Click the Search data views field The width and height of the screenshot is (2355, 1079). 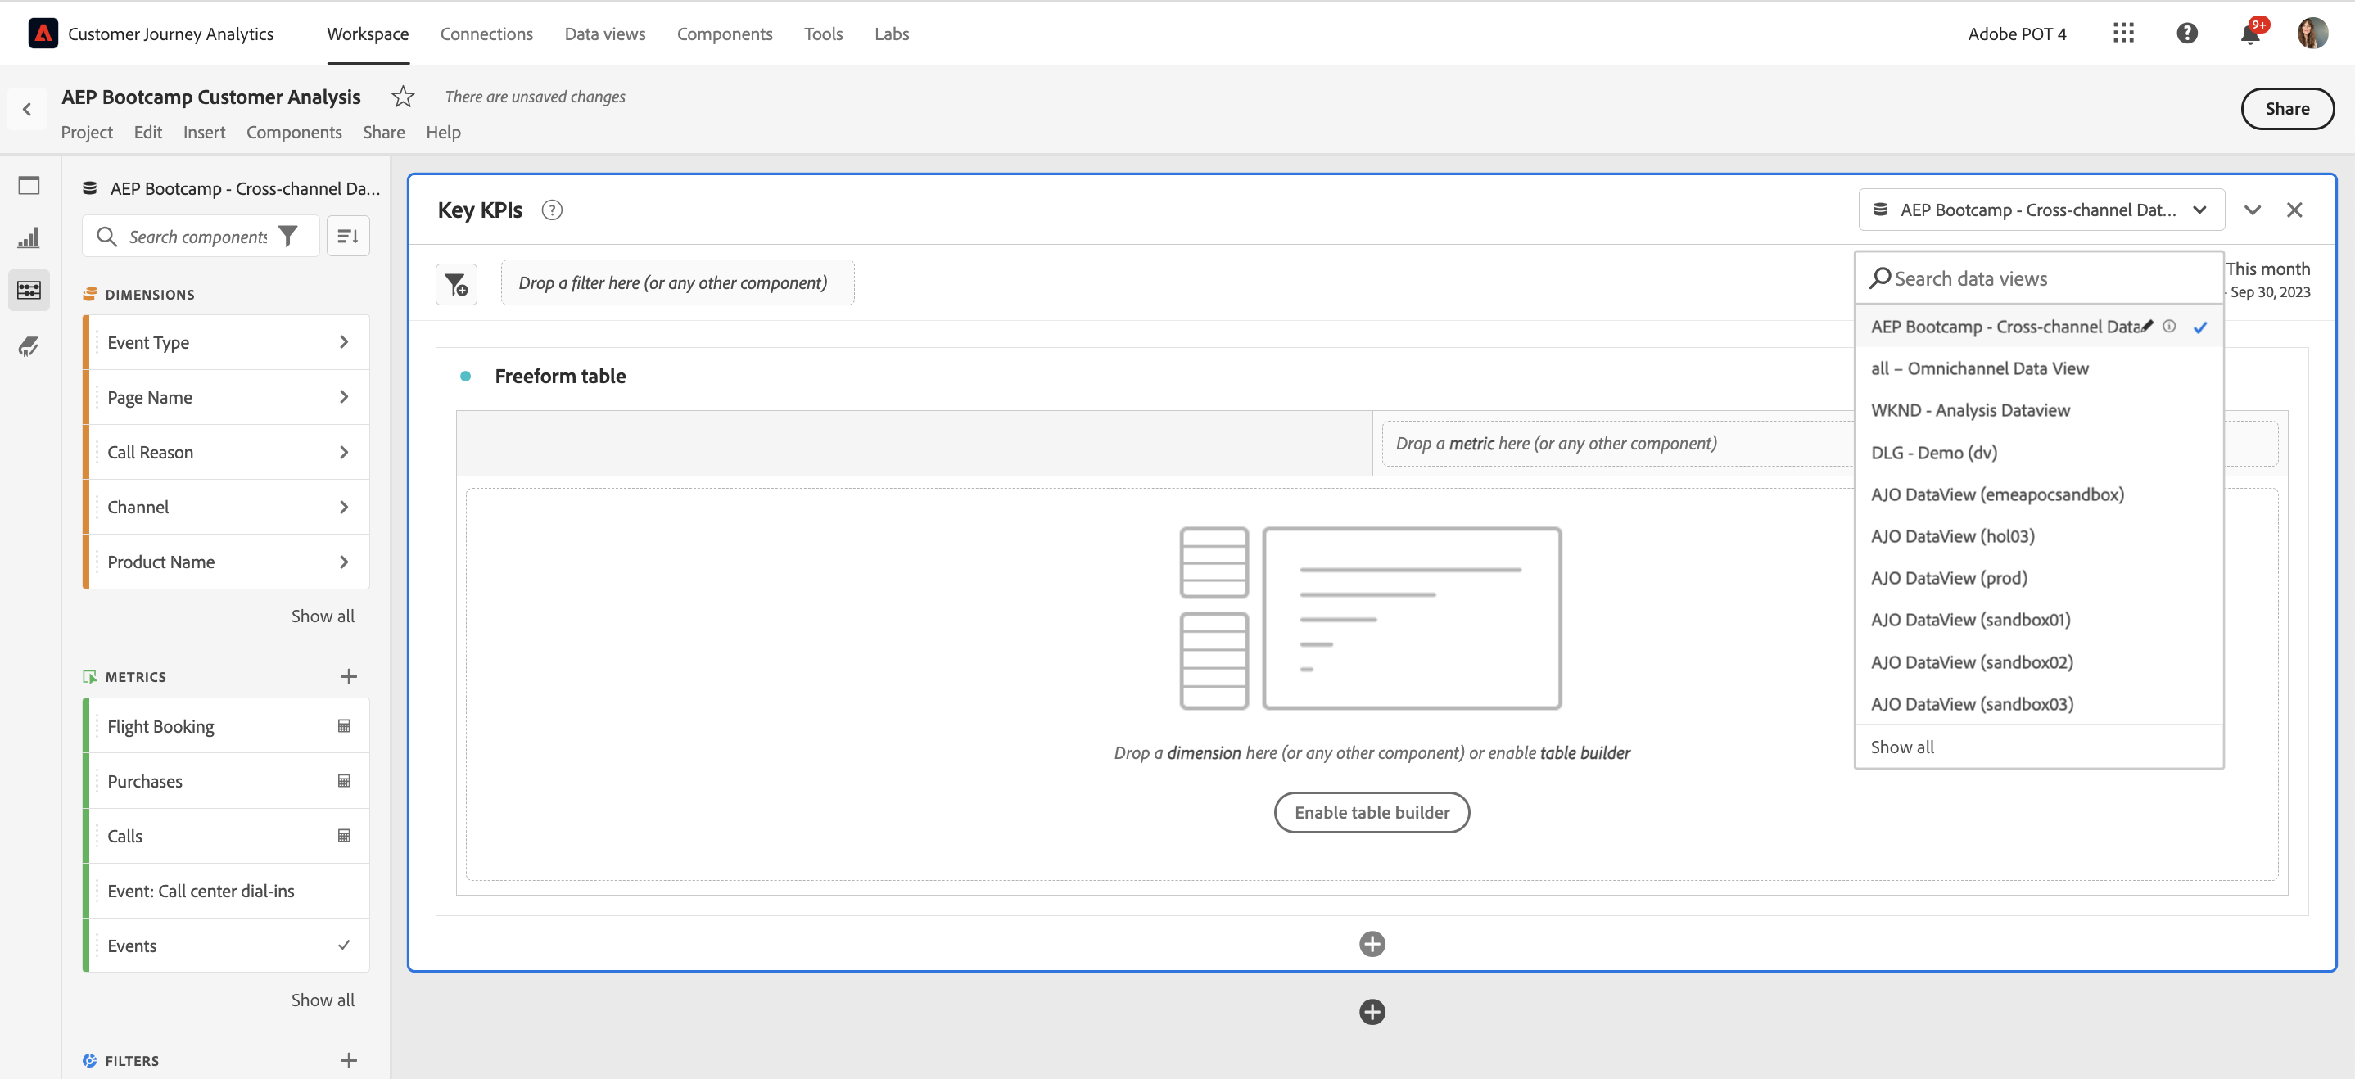(2038, 278)
